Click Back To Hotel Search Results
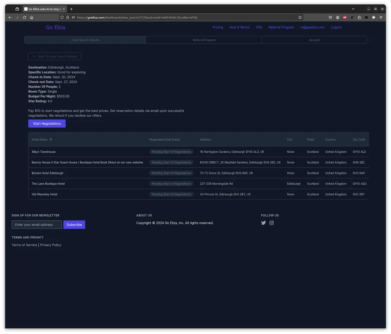This screenshot has height=334, width=391. click(55, 56)
